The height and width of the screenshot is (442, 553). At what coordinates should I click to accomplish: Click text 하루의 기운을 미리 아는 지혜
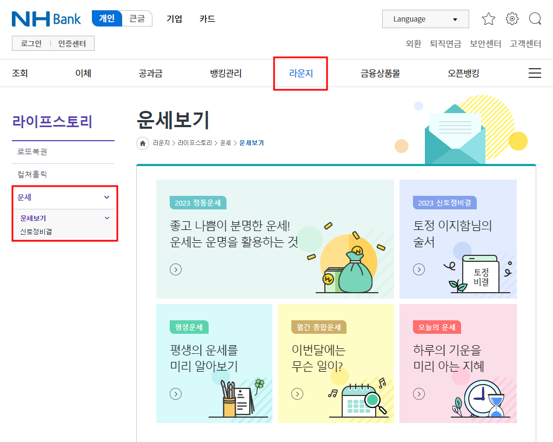click(x=449, y=358)
